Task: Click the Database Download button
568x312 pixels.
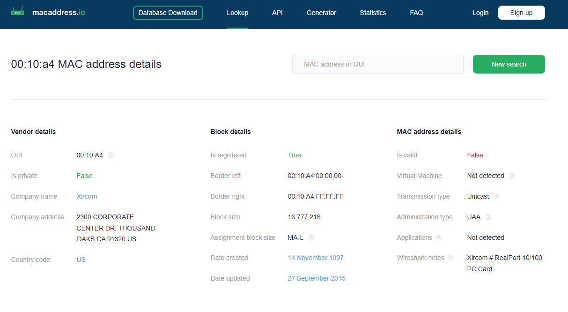Action: 168,13
